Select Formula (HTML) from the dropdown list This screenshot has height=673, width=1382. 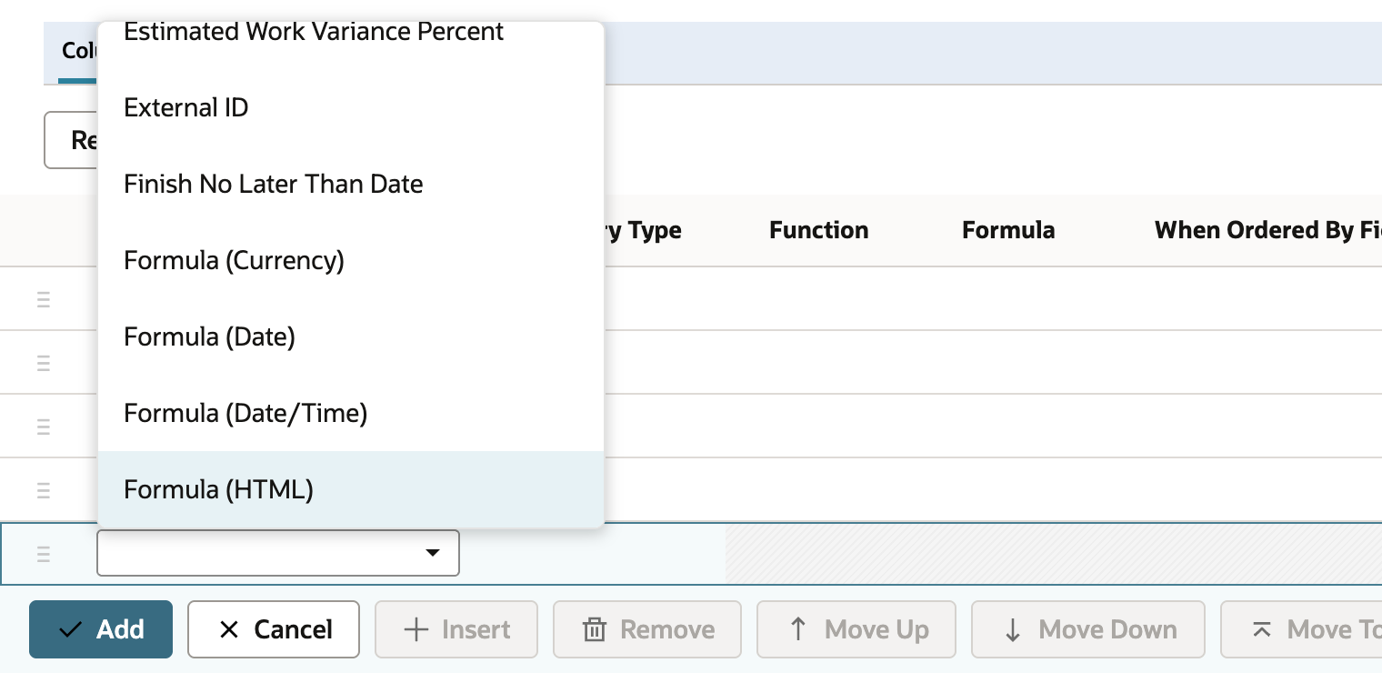pyautogui.click(x=350, y=489)
